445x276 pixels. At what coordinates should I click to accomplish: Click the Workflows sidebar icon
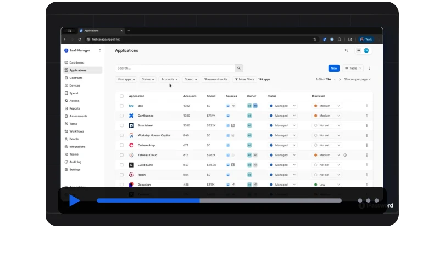pyautogui.click(x=66, y=131)
